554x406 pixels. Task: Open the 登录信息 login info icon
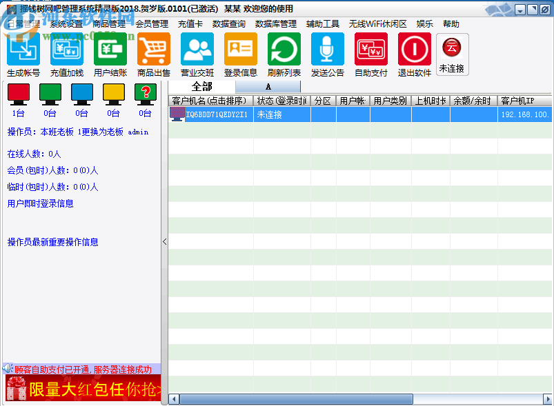(x=241, y=49)
